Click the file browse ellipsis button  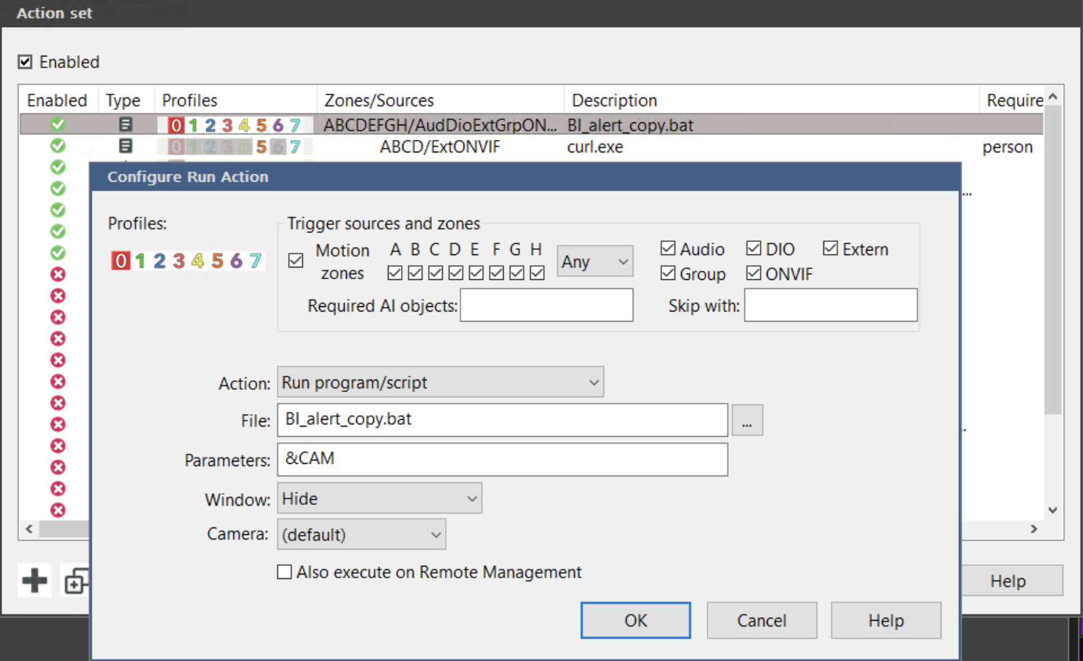[x=746, y=421]
